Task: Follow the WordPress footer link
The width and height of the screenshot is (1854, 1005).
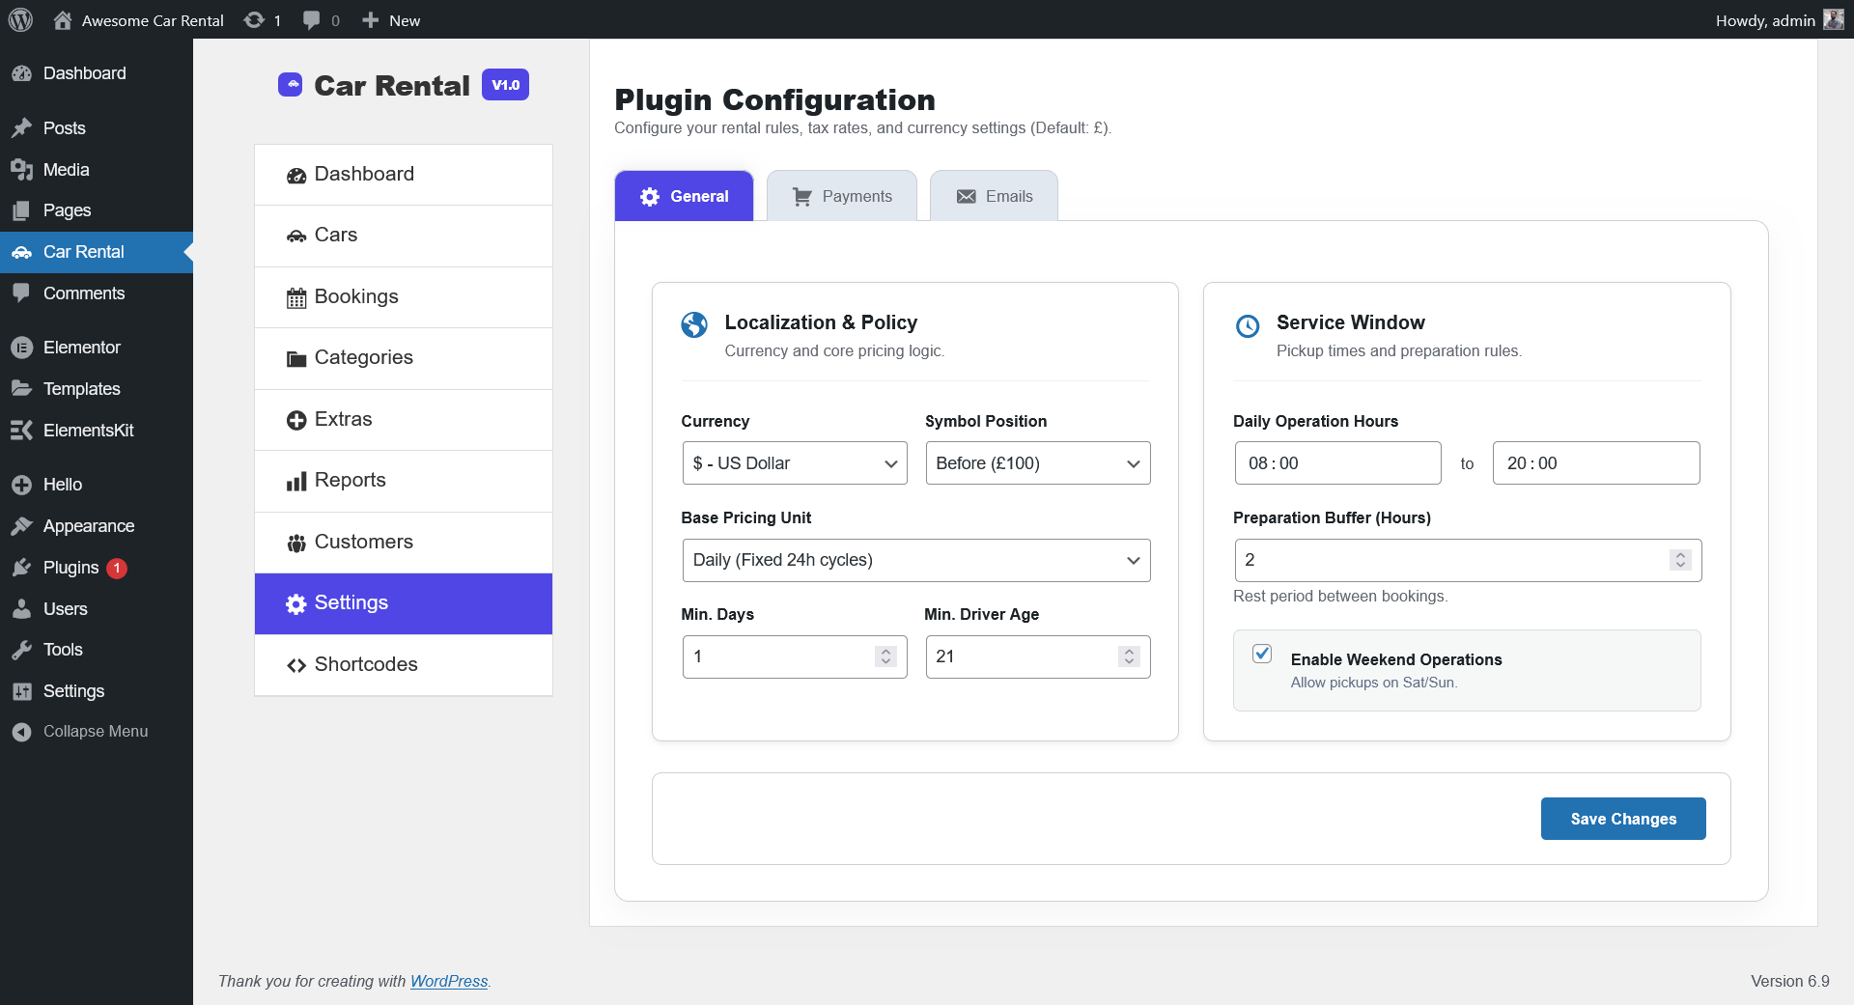Action: 448,981
